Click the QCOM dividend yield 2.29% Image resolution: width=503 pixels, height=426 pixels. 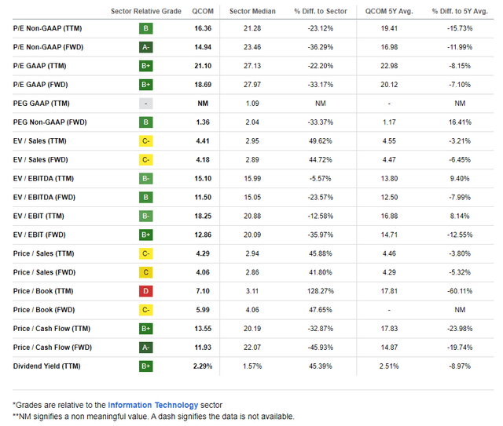tap(203, 366)
